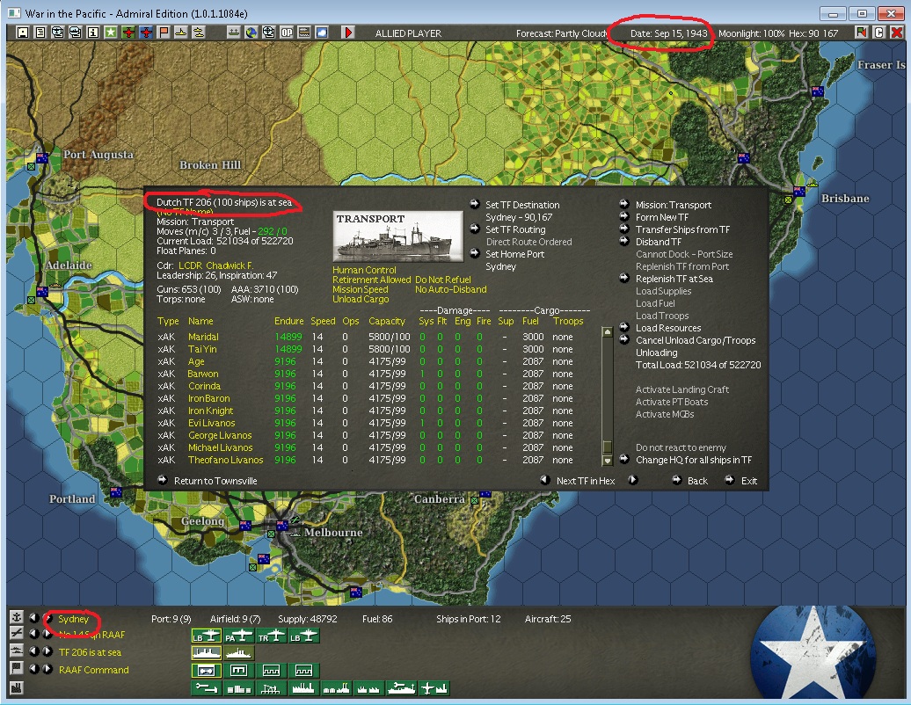This screenshot has height=705, width=911.
Task: Click the save game disk icon in toolbar
Action: click(22, 33)
